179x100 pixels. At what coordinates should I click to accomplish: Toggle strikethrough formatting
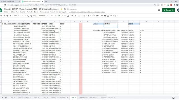pyautogui.click(x=65, y=16)
